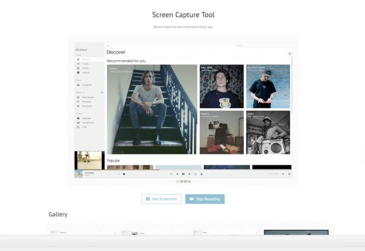The height and width of the screenshot is (251, 365).
Task: Click the Files folder icon
Action: (x=78, y=126)
